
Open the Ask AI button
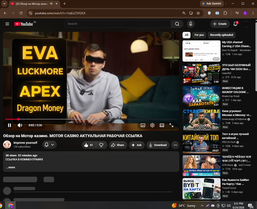(x=137, y=145)
